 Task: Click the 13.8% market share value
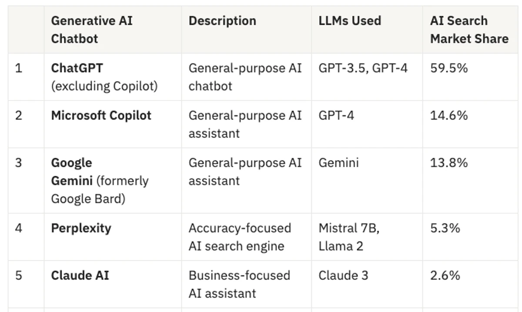coord(448,163)
